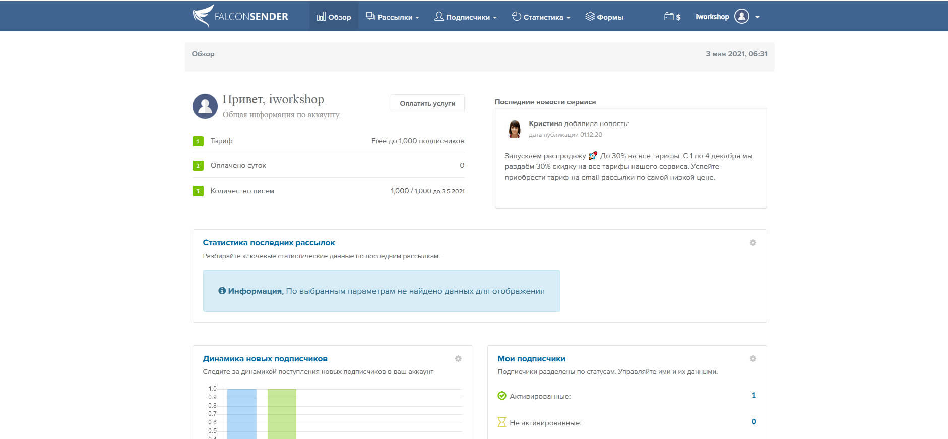The width and height of the screenshot is (948, 439).
Task: Expand the Рассылки dropdown menu
Action: click(x=393, y=17)
